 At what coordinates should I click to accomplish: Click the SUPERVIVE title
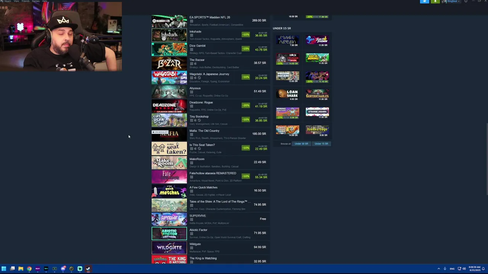tap(197, 216)
